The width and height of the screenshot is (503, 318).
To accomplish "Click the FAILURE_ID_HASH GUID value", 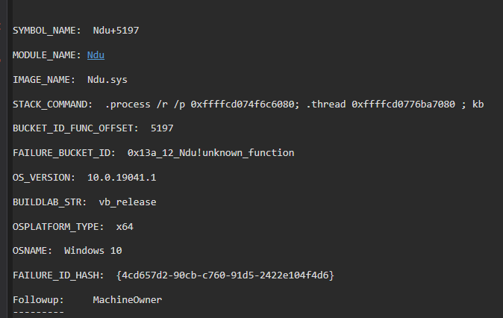I will click(225, 275).
